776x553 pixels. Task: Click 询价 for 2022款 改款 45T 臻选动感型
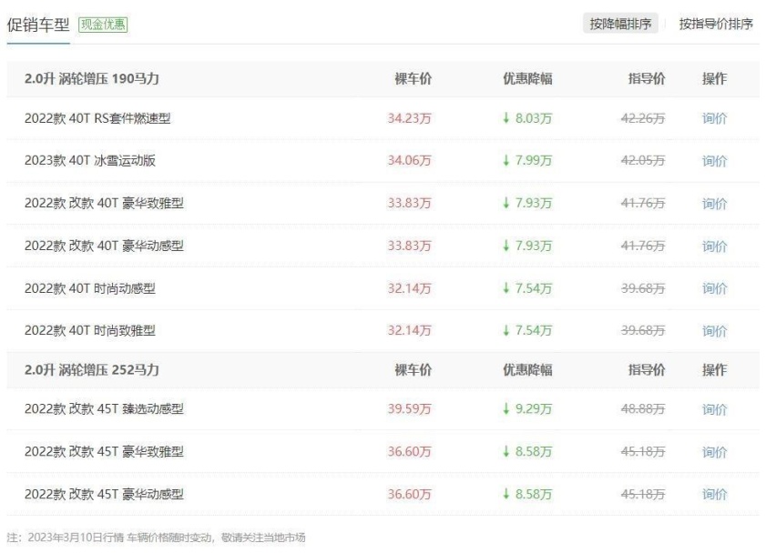tap(714, 409)
